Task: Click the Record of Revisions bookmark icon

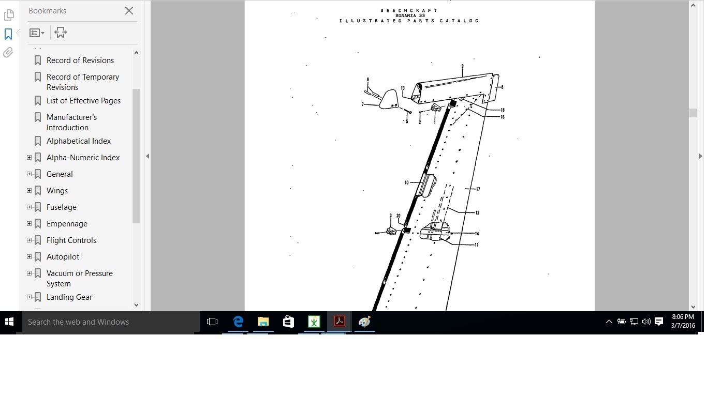Action: pos(38,60)
